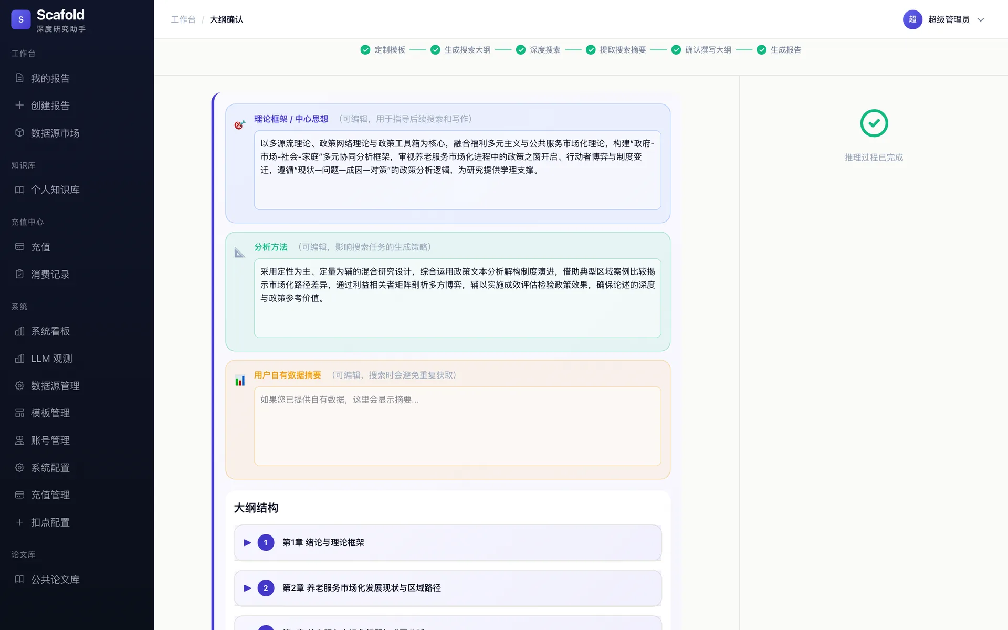
Task: Click the template icon for 模板管理
Action: click(x=19, y=413)
